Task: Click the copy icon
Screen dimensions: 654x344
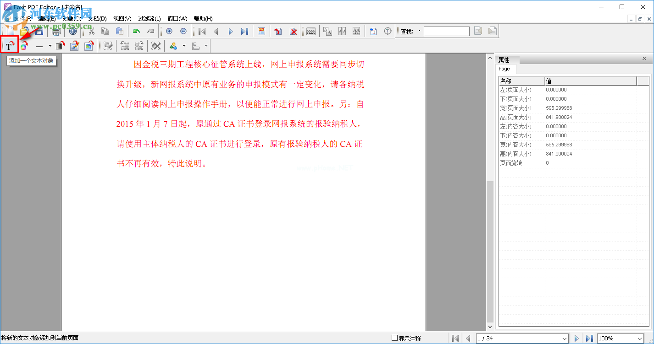Action: 105,31
